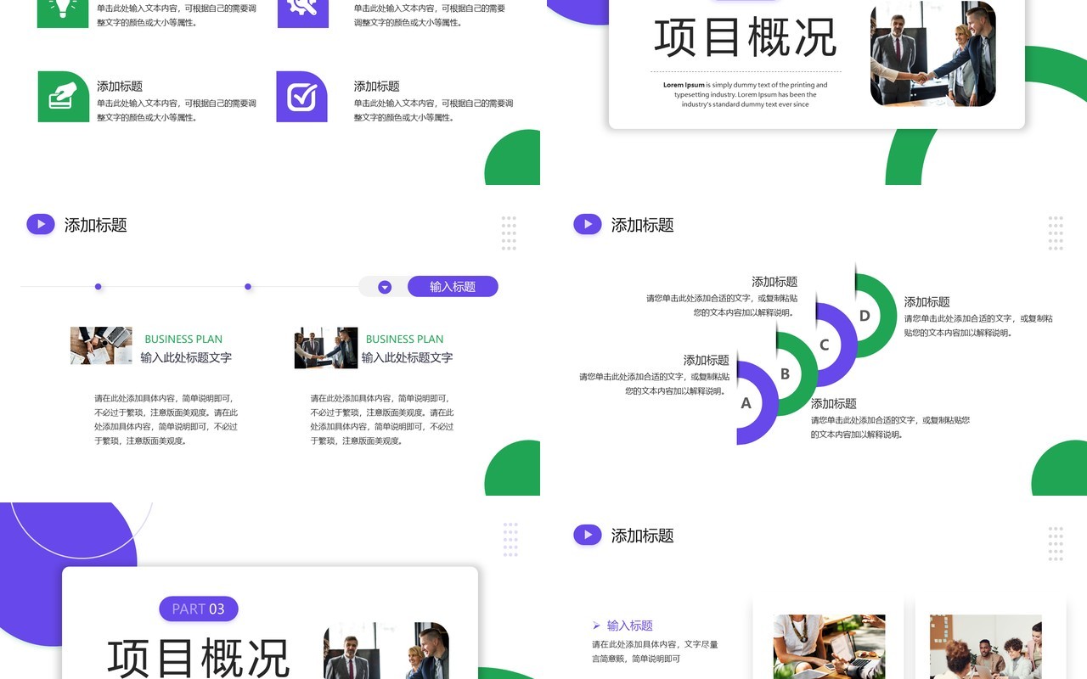
Task: Select the 添加标题 label left of circle A
Action: tap(707, 361)
